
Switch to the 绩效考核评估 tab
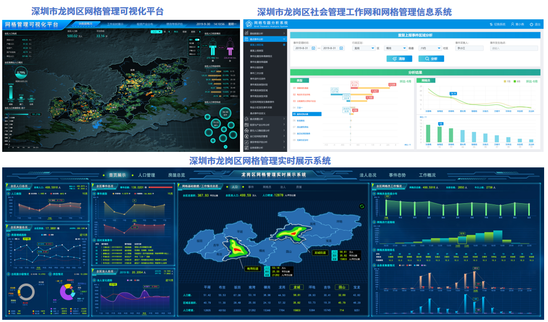[174, 24]
